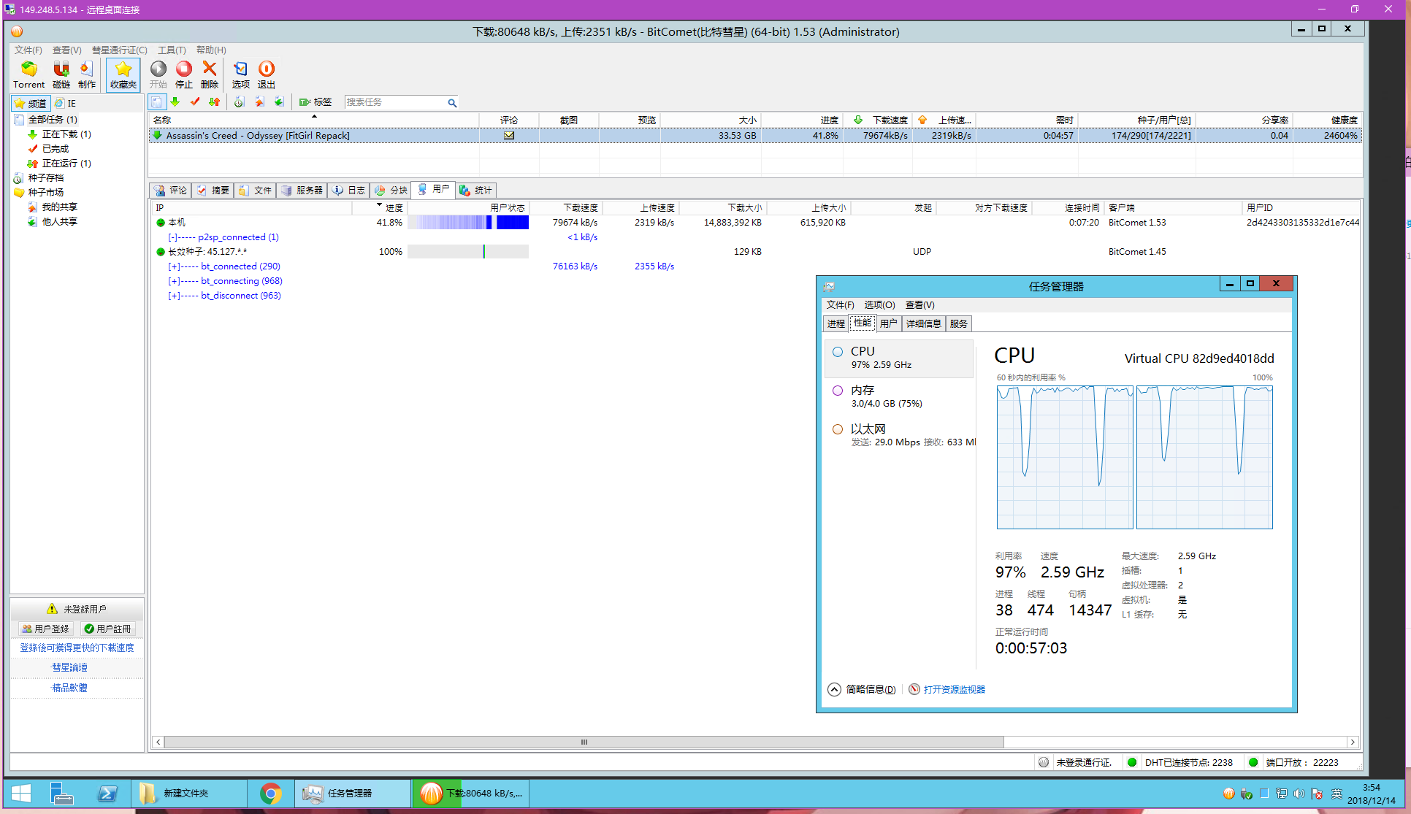Image resolution: width=1411 pixels, height=814 pixels.
Task: Click the exit (退出) power icon
Action: pos(267,69)
